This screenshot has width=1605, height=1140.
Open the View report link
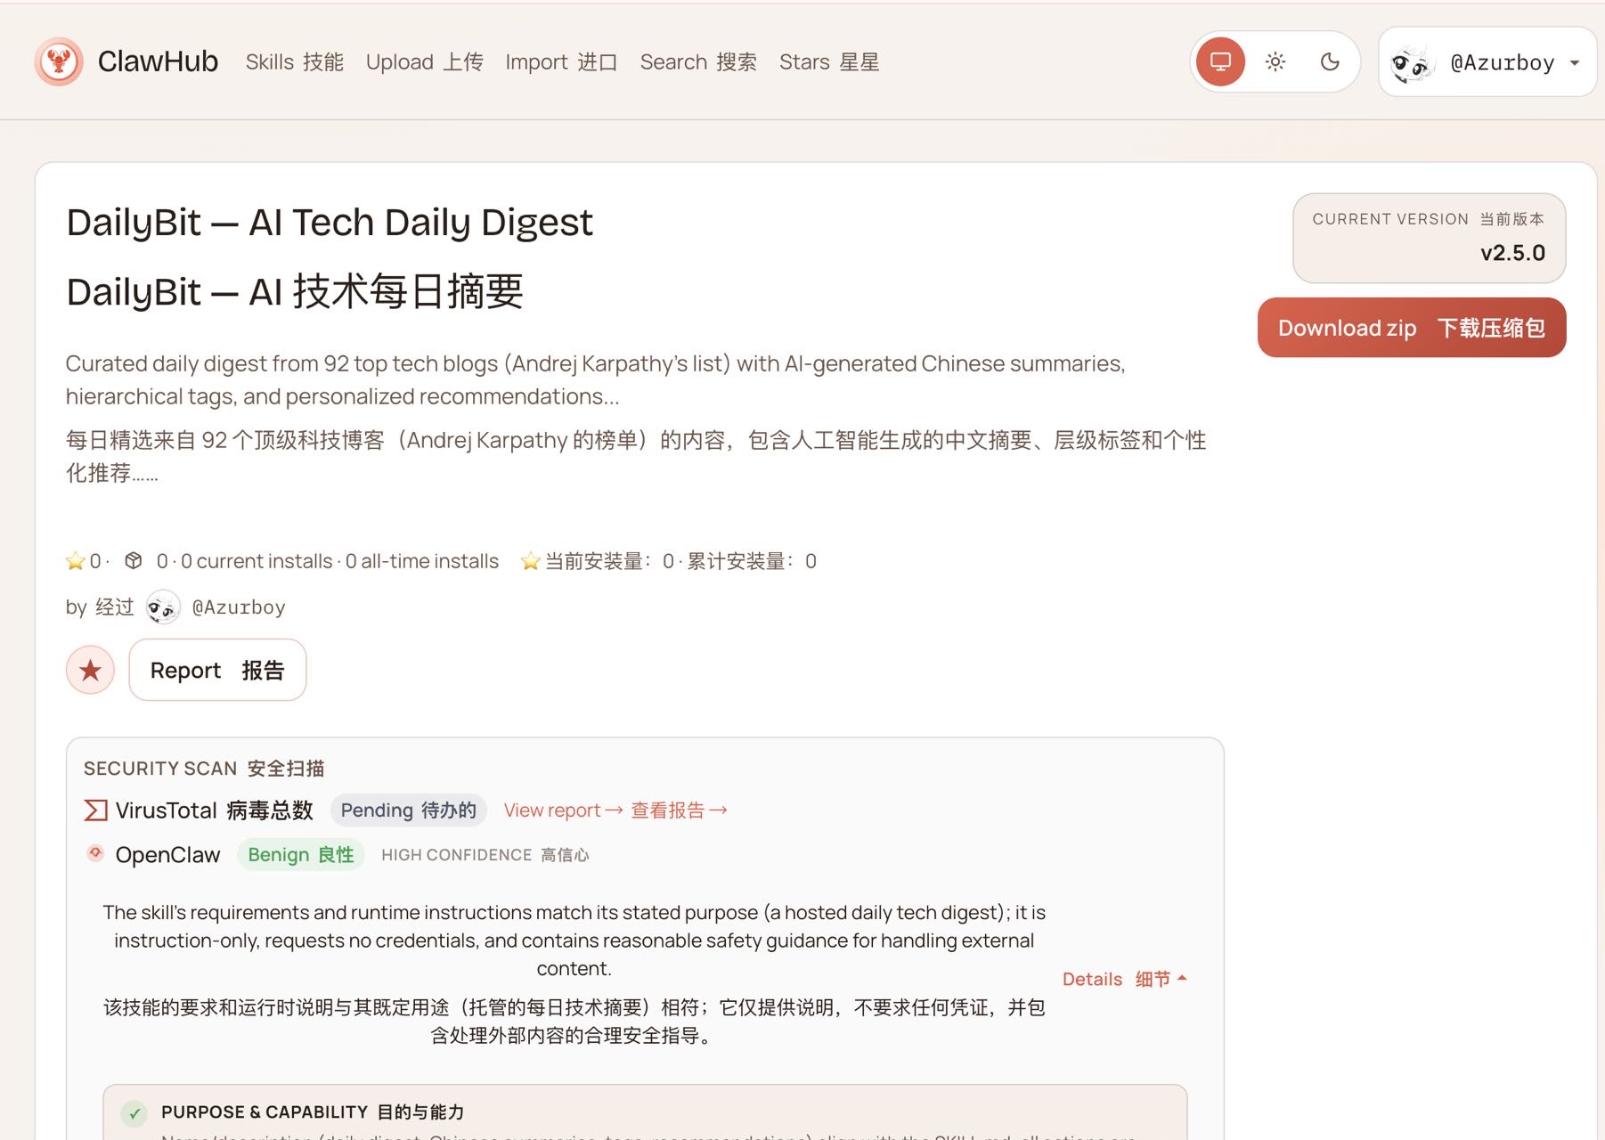(563, 810)
